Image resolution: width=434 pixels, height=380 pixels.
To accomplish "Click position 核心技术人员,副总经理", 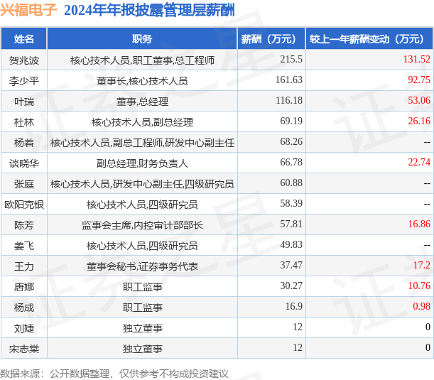I will 142,122.
